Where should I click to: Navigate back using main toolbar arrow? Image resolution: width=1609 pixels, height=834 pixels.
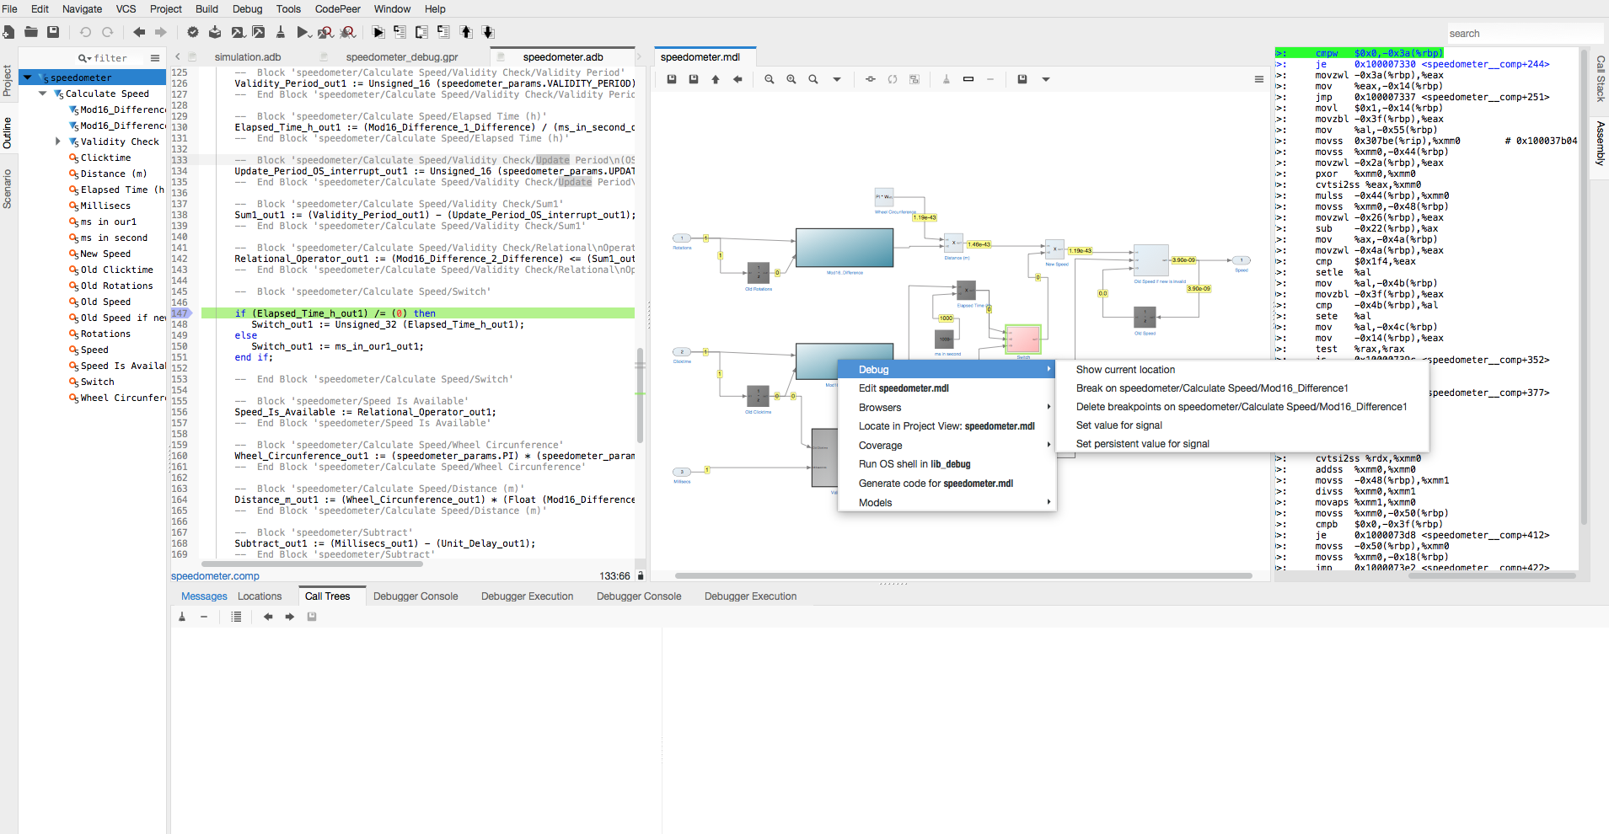(139, 32)
